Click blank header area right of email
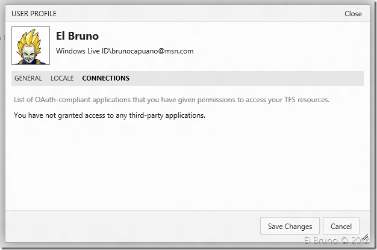Screen dimensions: 377x250 pyautogui.click(x=277, y=52)
